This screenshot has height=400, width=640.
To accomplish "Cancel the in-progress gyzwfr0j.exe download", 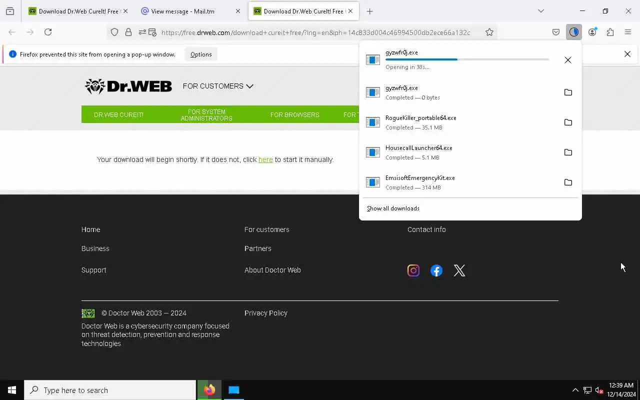I will (x=568, y=60).
